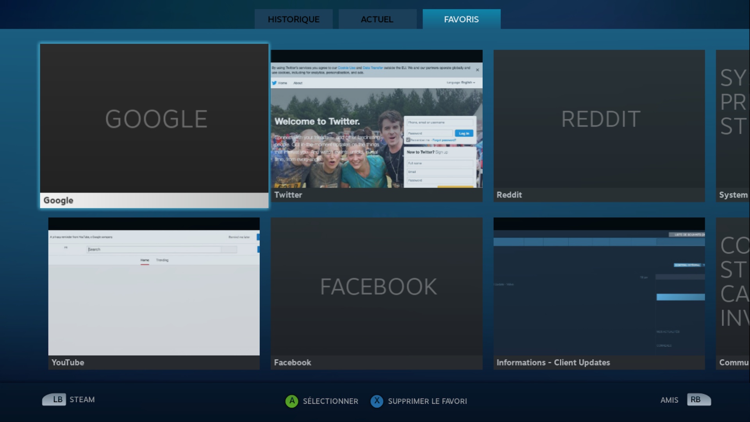
Task: Click the AMIS label
Action: (x=669, y=400)
